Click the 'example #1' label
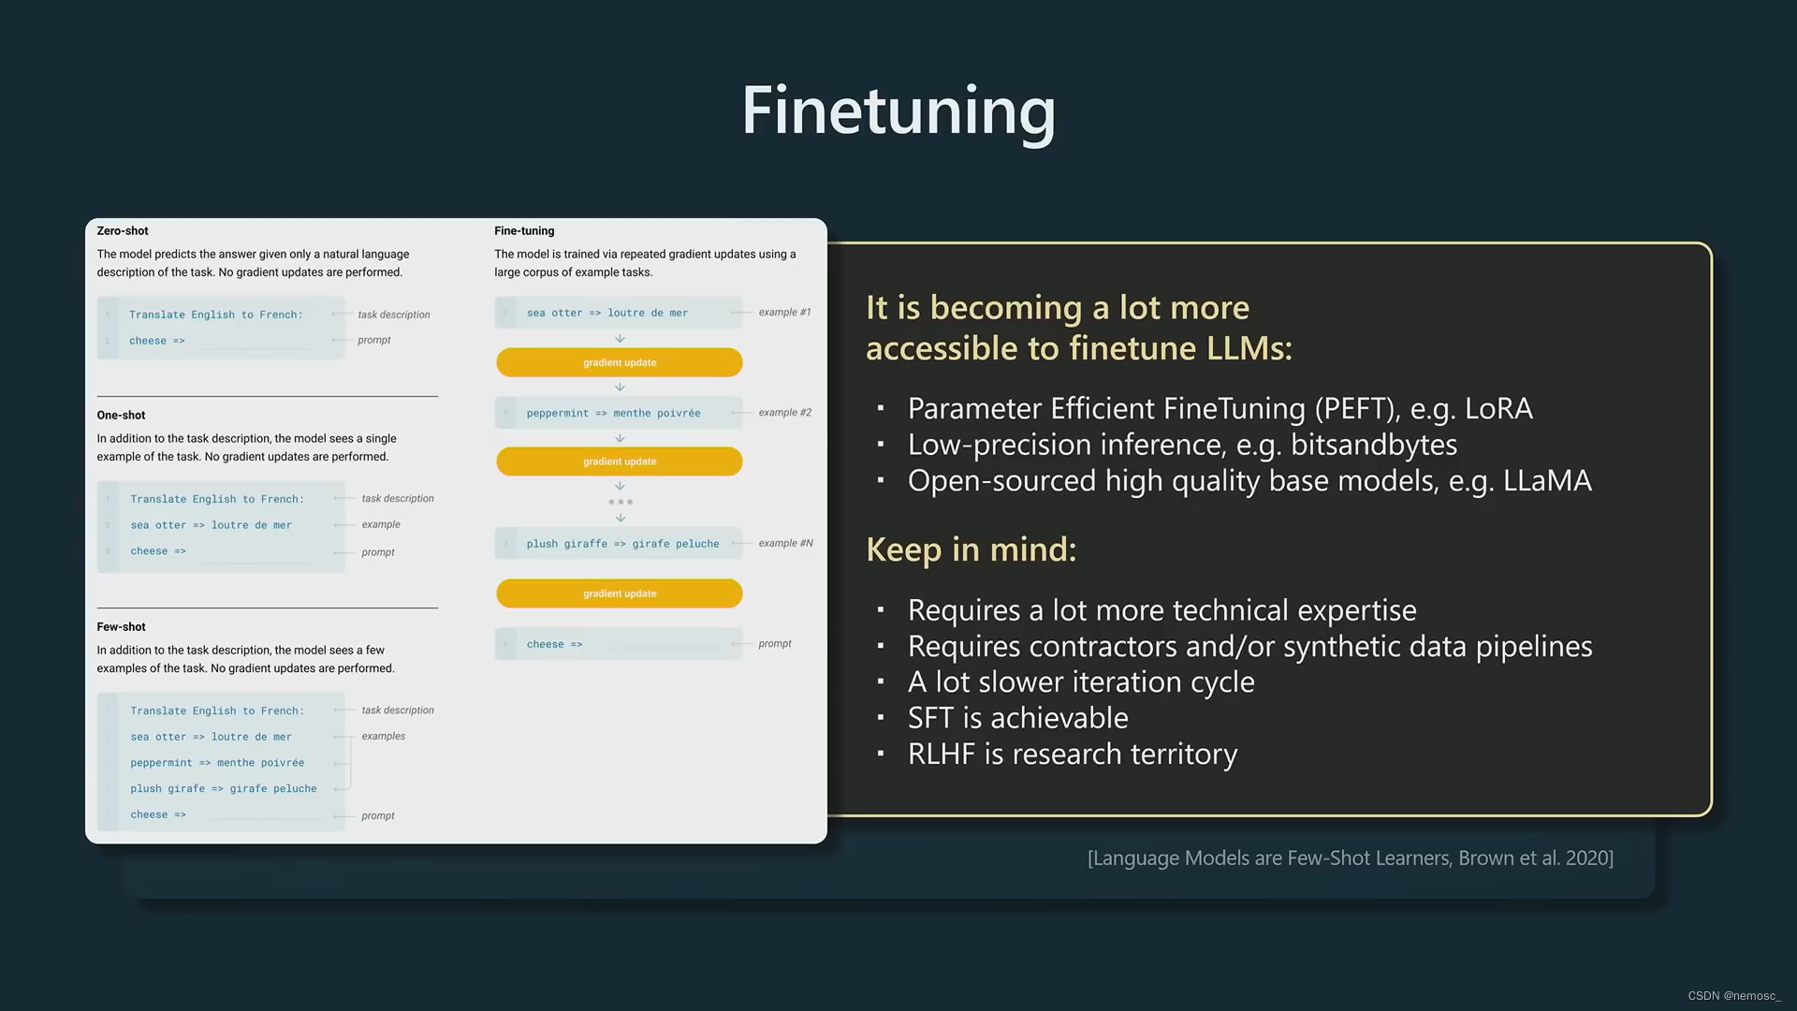The width and height of the screenshot is (1797, 1011). click(785, 313)
